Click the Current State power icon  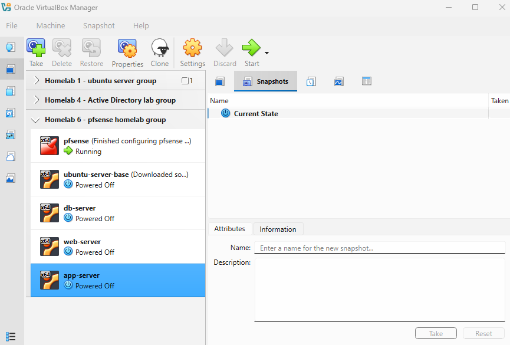225,113
